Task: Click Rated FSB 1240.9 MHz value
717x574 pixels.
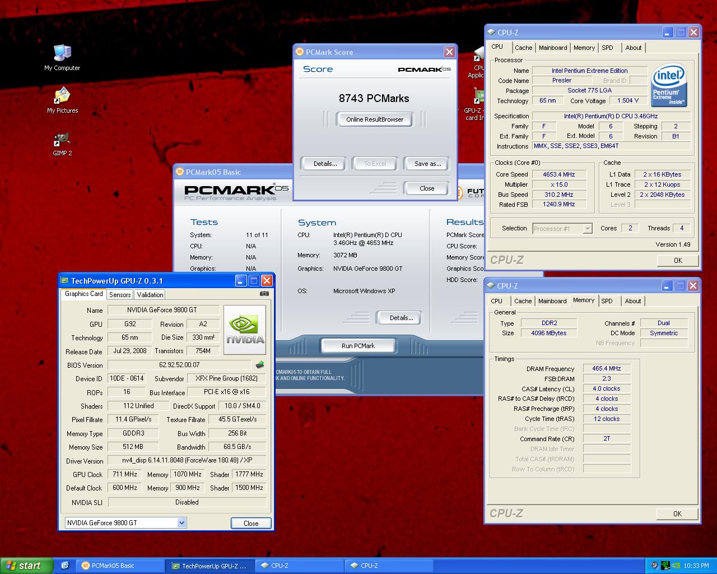Action: (558, 204)
